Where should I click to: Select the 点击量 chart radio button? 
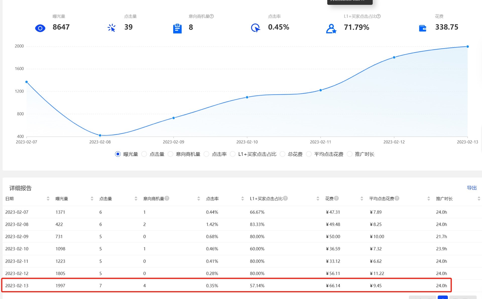(x=144, y=154)
